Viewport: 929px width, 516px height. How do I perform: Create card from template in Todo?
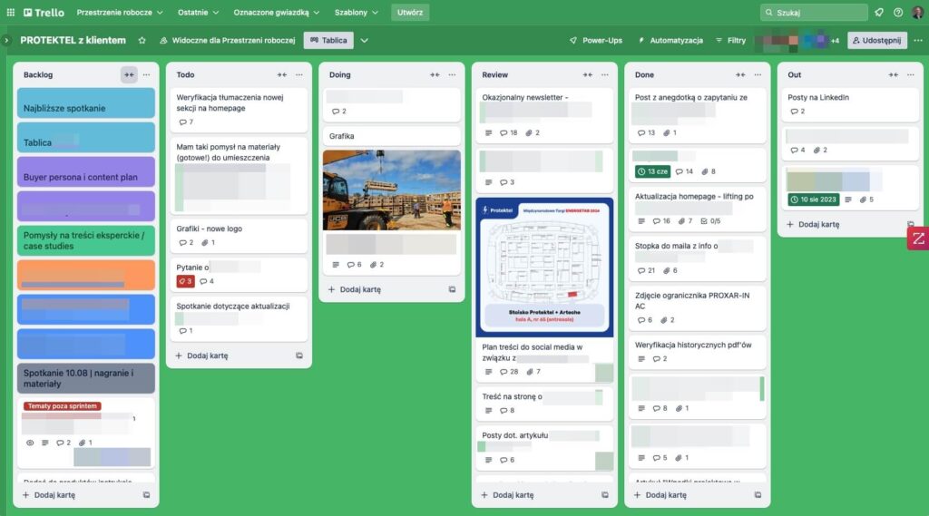(299, 355)
